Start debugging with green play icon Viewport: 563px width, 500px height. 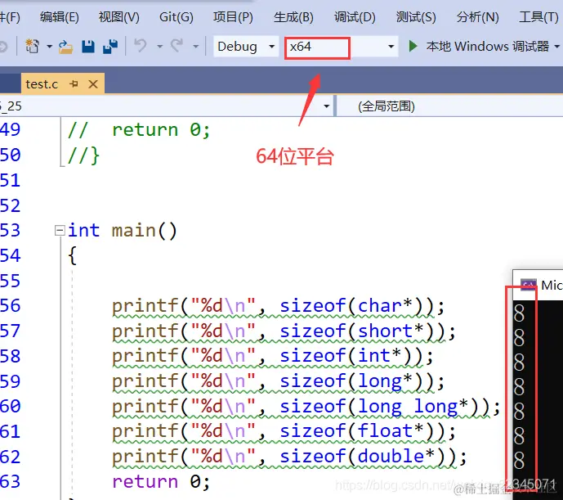[413, 46]
